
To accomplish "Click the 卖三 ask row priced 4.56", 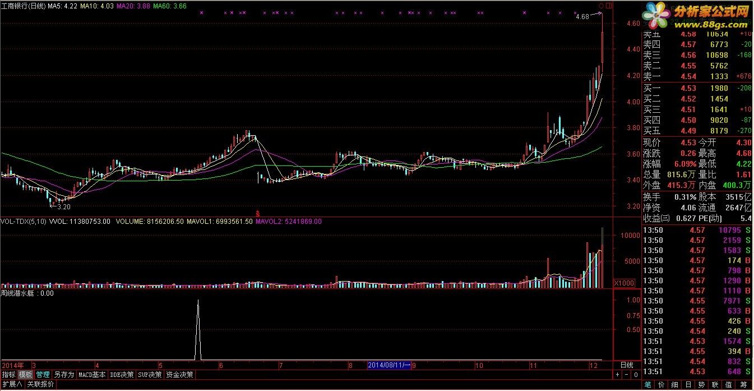I will [x=697, y=55].
